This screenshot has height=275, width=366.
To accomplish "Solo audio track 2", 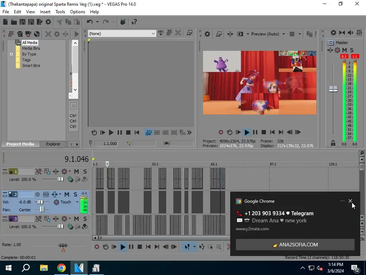I will [75, 194].
